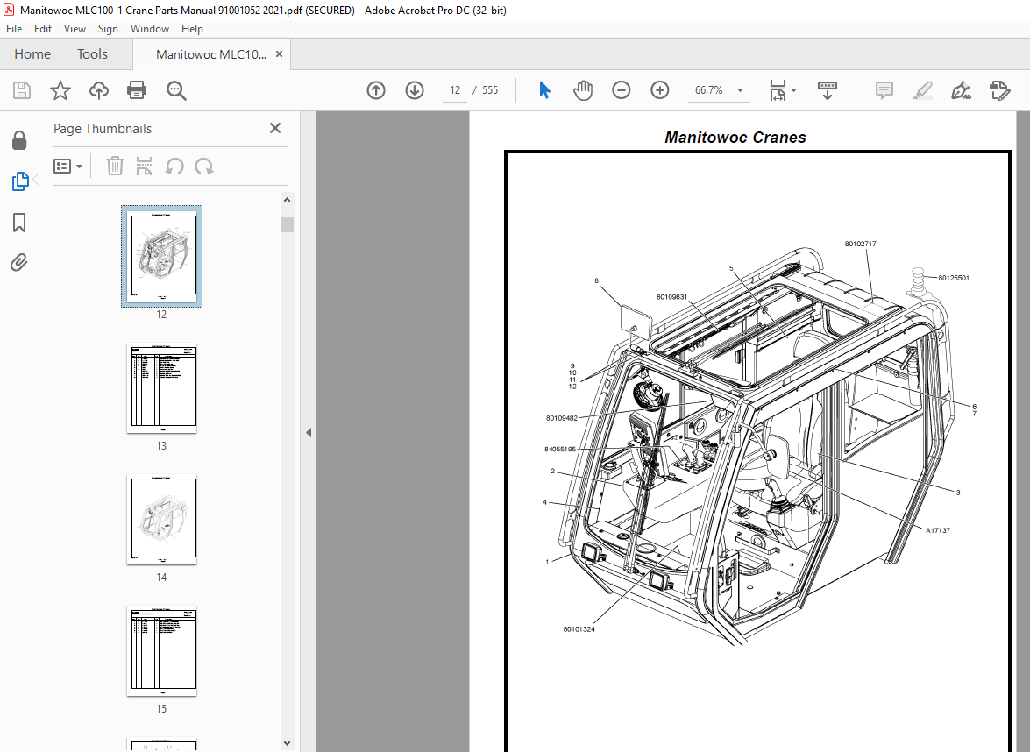Rotate page counterclockwise
The height and width of the screenshot is (752, 1030).
[x=174, y=167]
